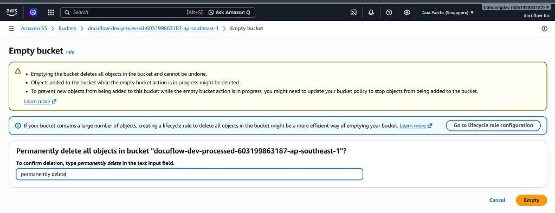Click the Cancel button
The height and width of the screenshot is (213, 555).
[497, 200]
